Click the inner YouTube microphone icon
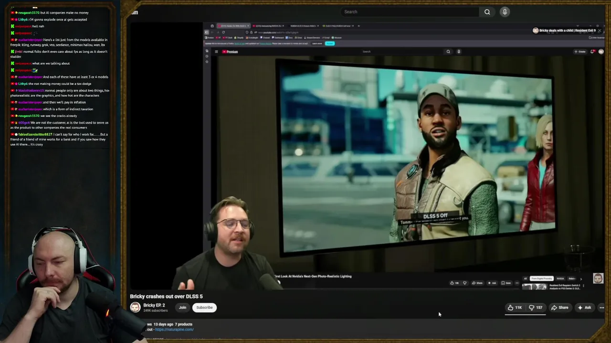Viewport: 611px width, 343px height. pos(459,51)
